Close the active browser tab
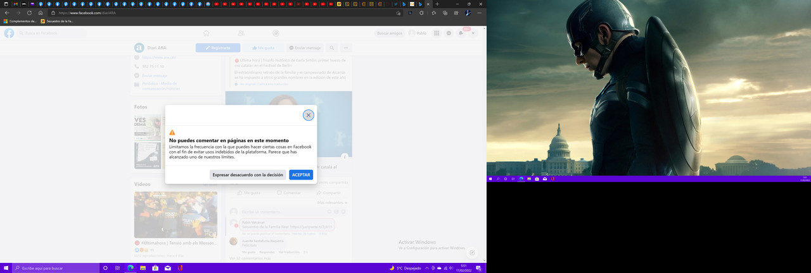The height and width of the screenshot is (273, 811). point(428,4)
